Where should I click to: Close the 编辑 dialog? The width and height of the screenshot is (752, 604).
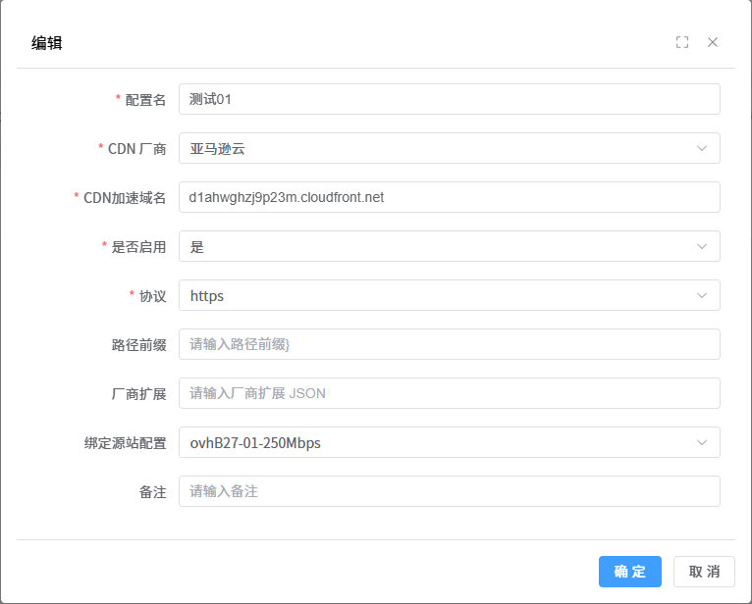click(x=712, y=42)
